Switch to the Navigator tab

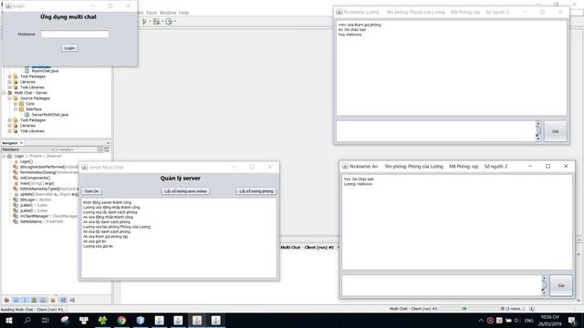tap(10, 143)
